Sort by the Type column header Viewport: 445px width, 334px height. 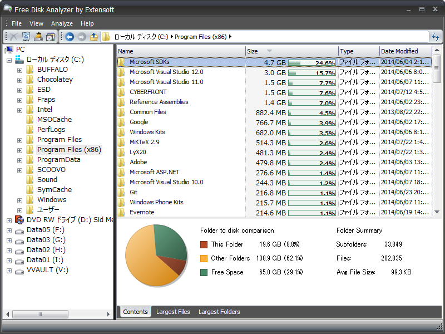coord(359,51)
